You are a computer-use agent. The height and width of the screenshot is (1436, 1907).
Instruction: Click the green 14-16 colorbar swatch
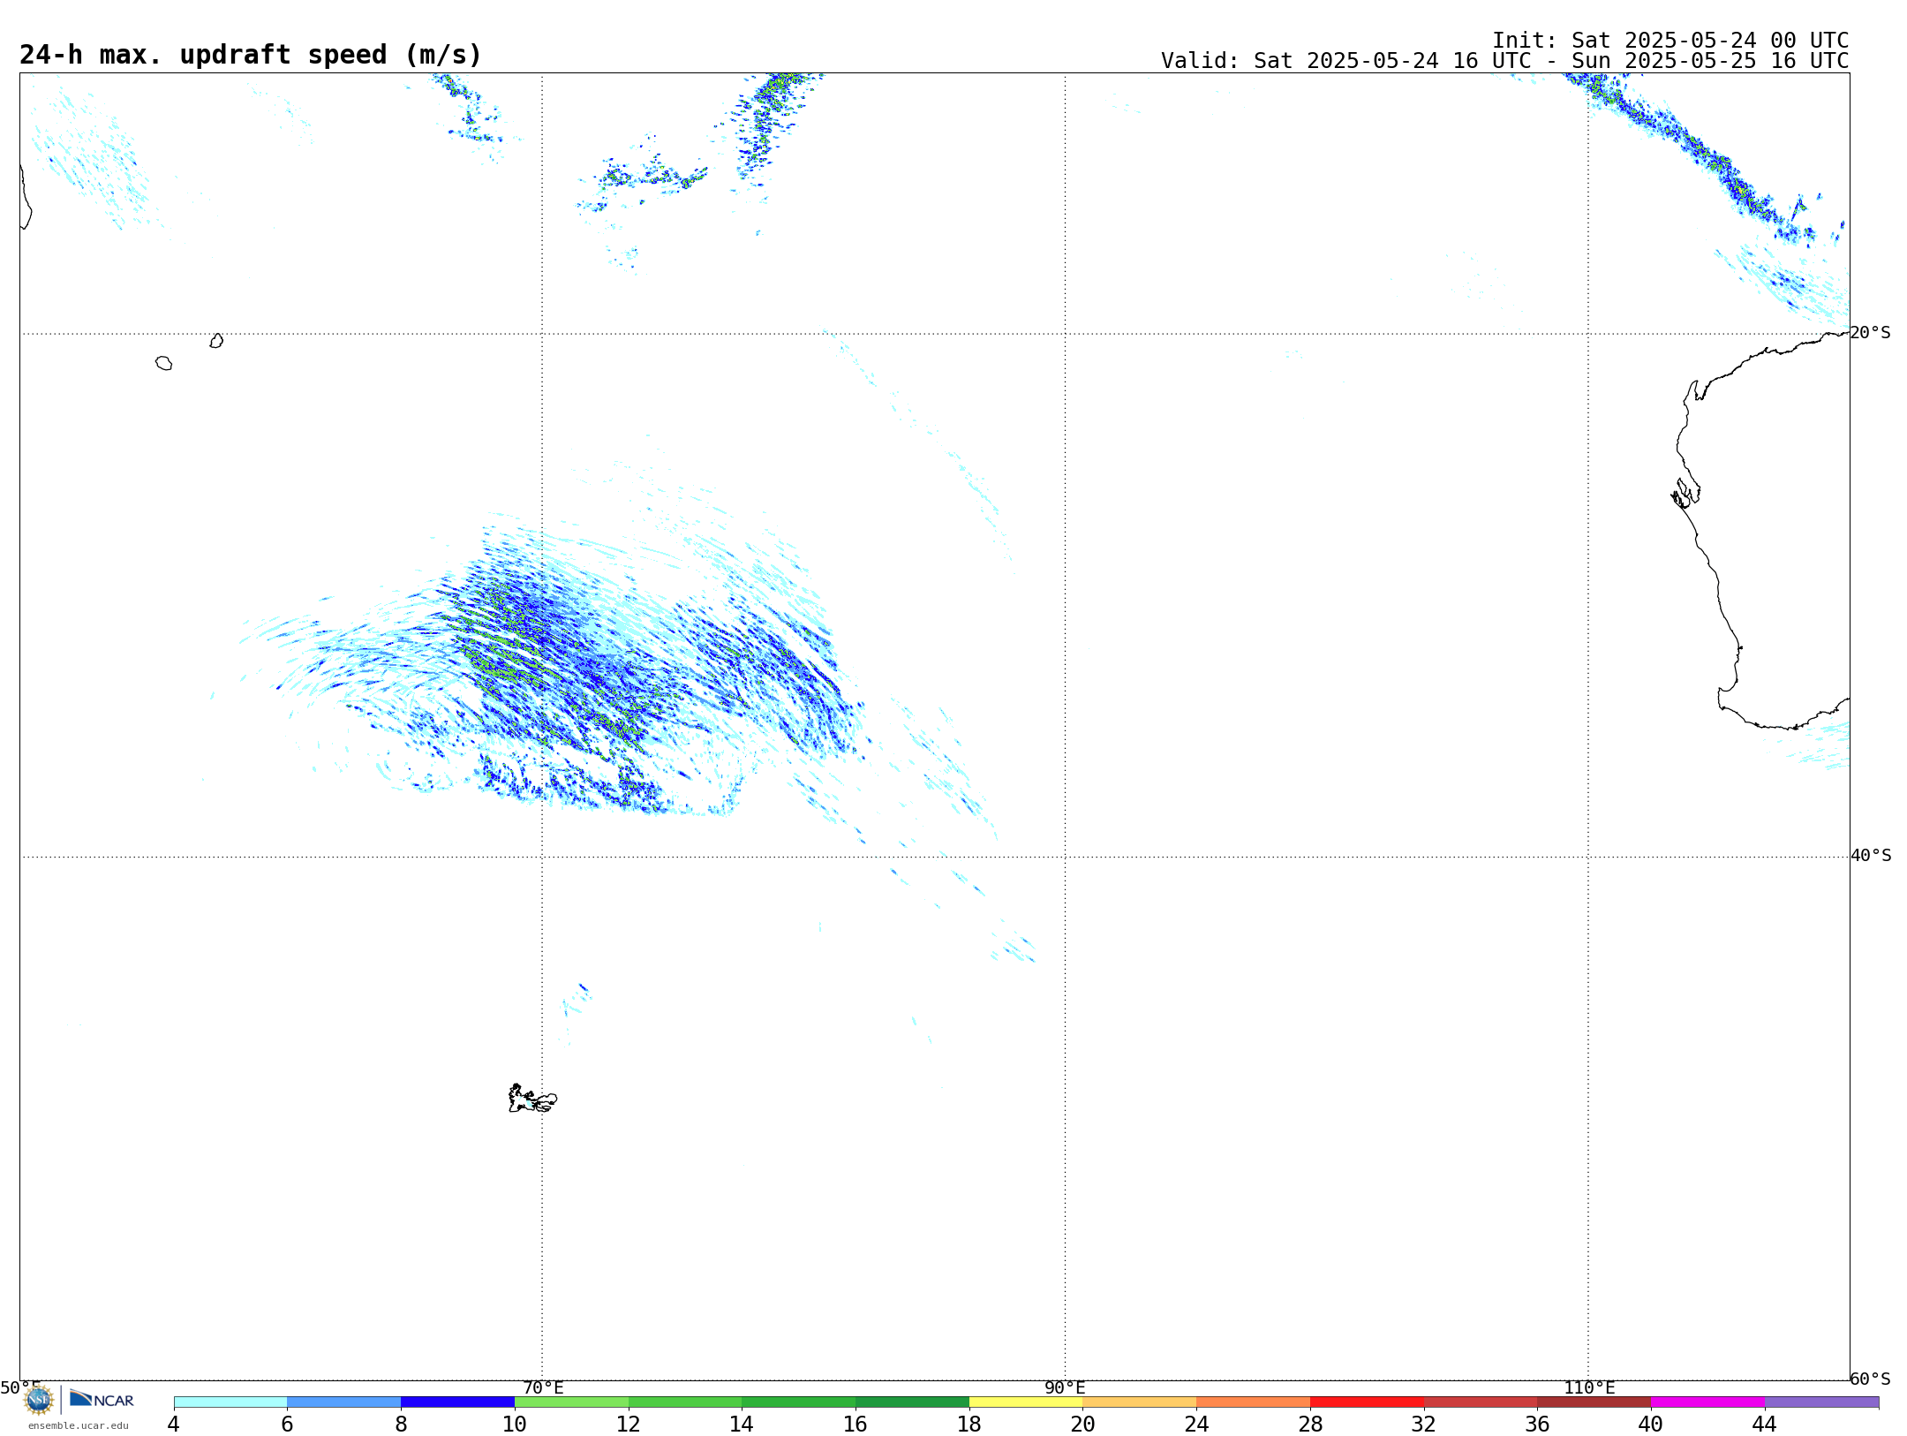coord(799,1402)
